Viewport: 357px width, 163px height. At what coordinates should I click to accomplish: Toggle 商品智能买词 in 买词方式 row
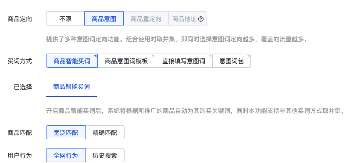[x=72, y=61]
